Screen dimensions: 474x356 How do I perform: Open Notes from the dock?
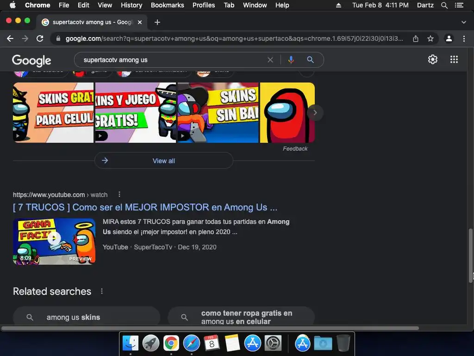pos(232,343)
